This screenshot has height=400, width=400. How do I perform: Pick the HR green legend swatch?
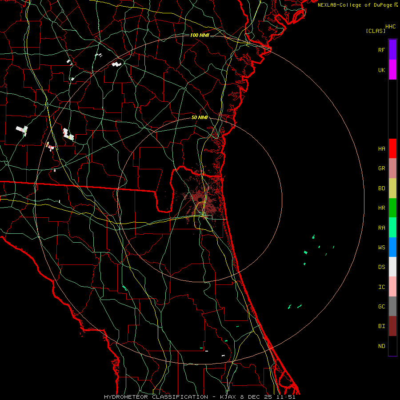click(392, 208)
